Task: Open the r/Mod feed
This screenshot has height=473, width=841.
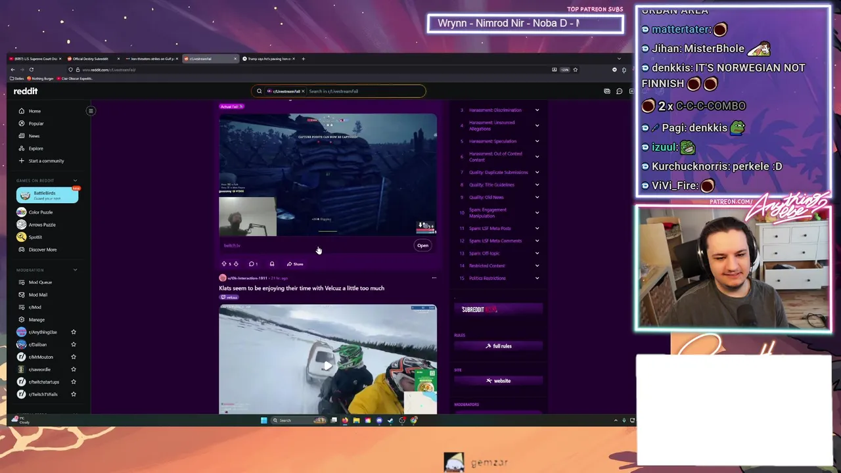Action: (35, 307)
